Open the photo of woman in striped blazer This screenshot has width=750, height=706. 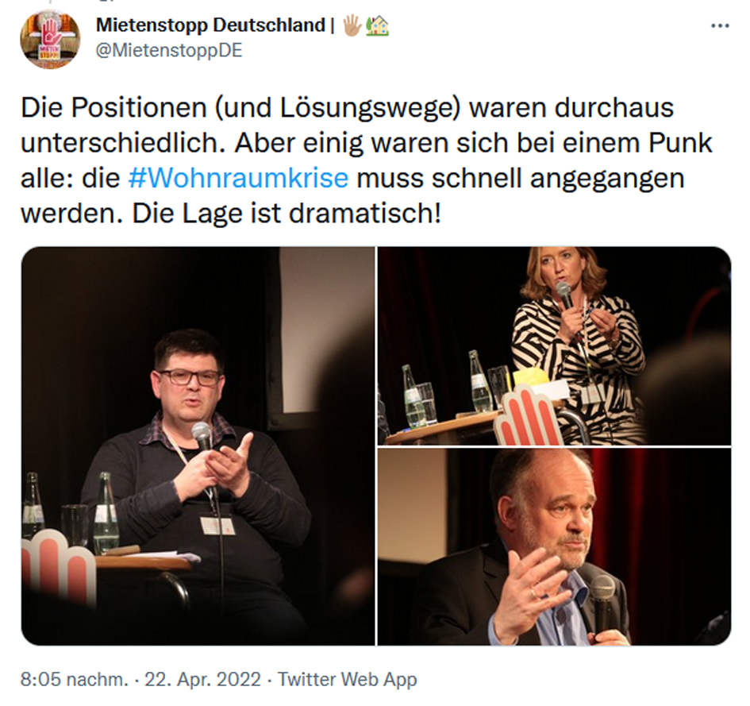click(x=555, y=346)
